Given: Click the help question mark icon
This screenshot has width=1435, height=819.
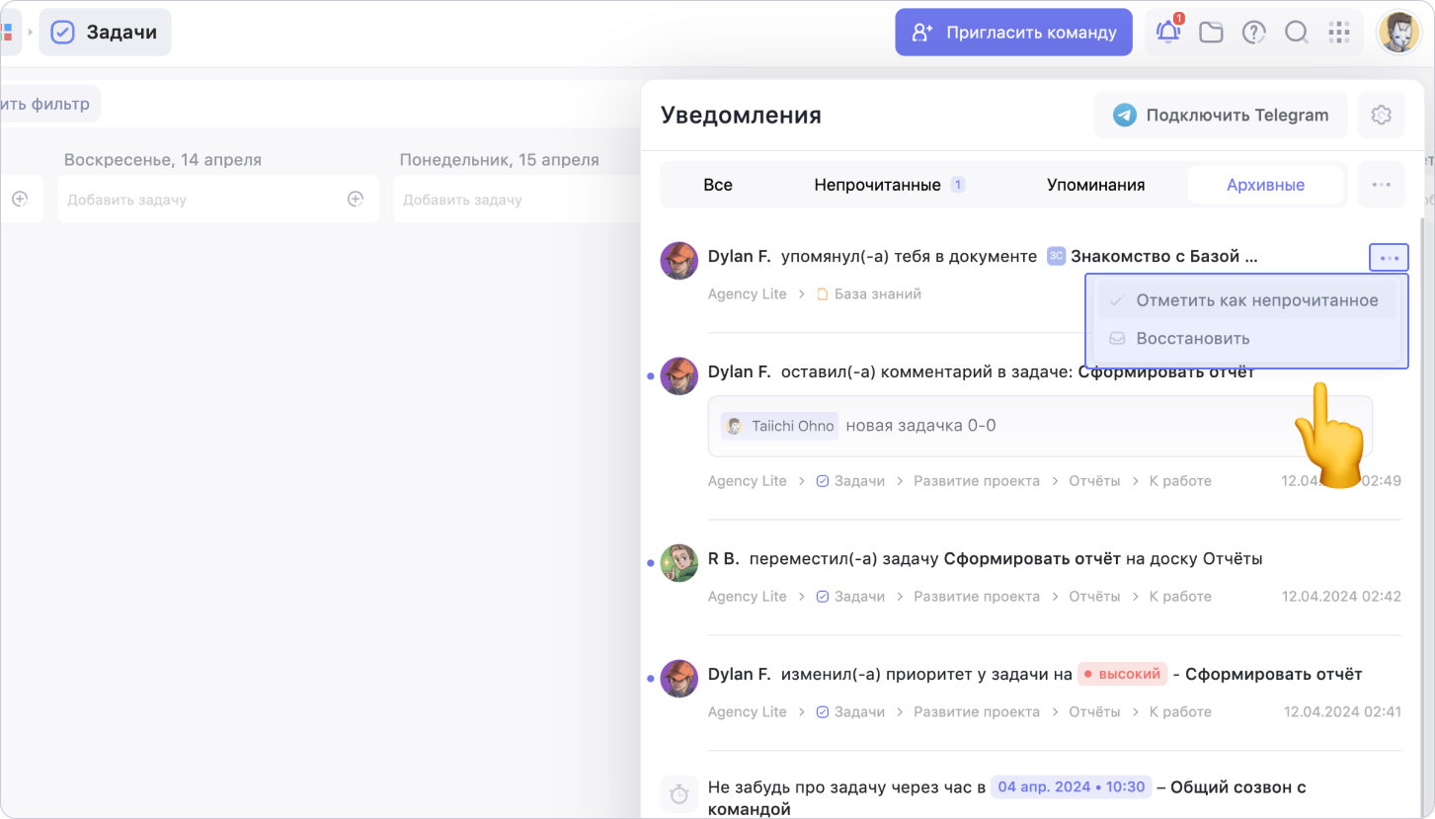Looking at the screenshot, I should (1253, 33).
